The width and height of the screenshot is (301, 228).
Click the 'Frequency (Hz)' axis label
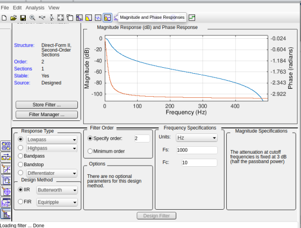click(186, 112)
